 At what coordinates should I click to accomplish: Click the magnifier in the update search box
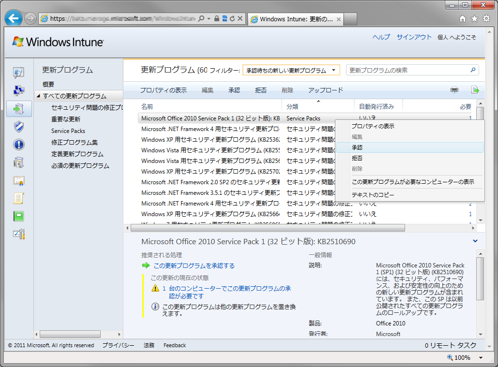click(x=473, y=70)
